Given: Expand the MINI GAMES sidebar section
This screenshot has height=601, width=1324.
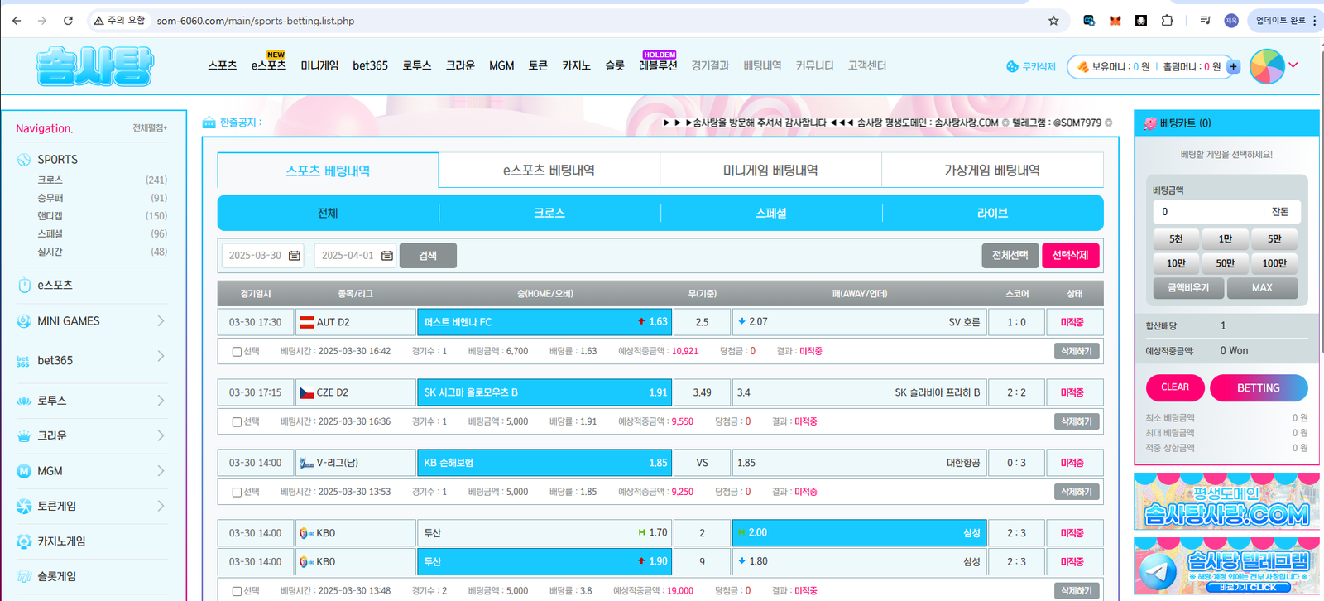Looking at the screenshot, I should click(161, 321).
